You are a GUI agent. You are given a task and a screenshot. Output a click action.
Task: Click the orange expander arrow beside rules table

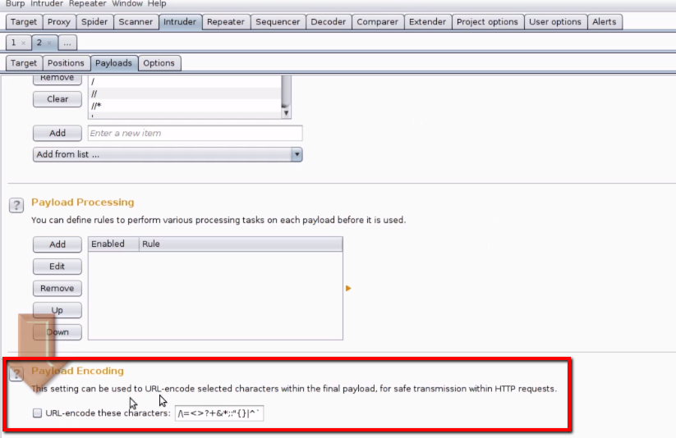(x=348, y=288)
